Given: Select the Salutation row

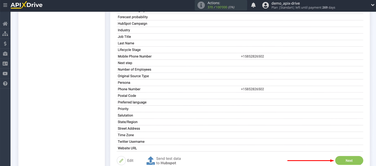Looking at the screenshot, I should pyautogui.click(x=240, y=115).
